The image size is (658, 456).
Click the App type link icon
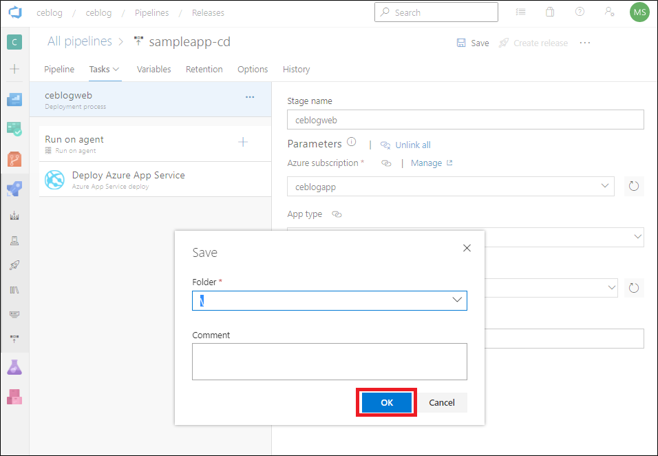337,214
